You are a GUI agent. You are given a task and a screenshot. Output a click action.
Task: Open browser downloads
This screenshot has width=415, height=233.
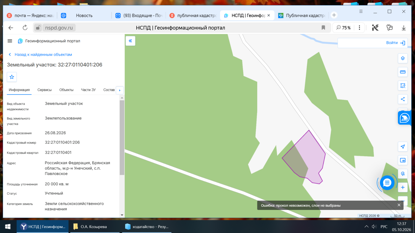[x=404, y=28]
